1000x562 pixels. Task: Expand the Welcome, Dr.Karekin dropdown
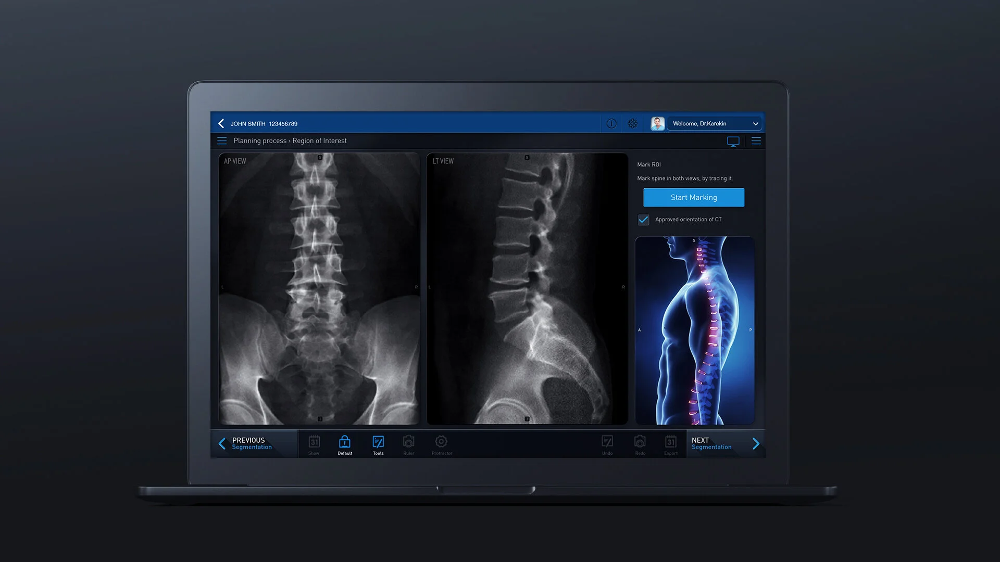(755, 123)
